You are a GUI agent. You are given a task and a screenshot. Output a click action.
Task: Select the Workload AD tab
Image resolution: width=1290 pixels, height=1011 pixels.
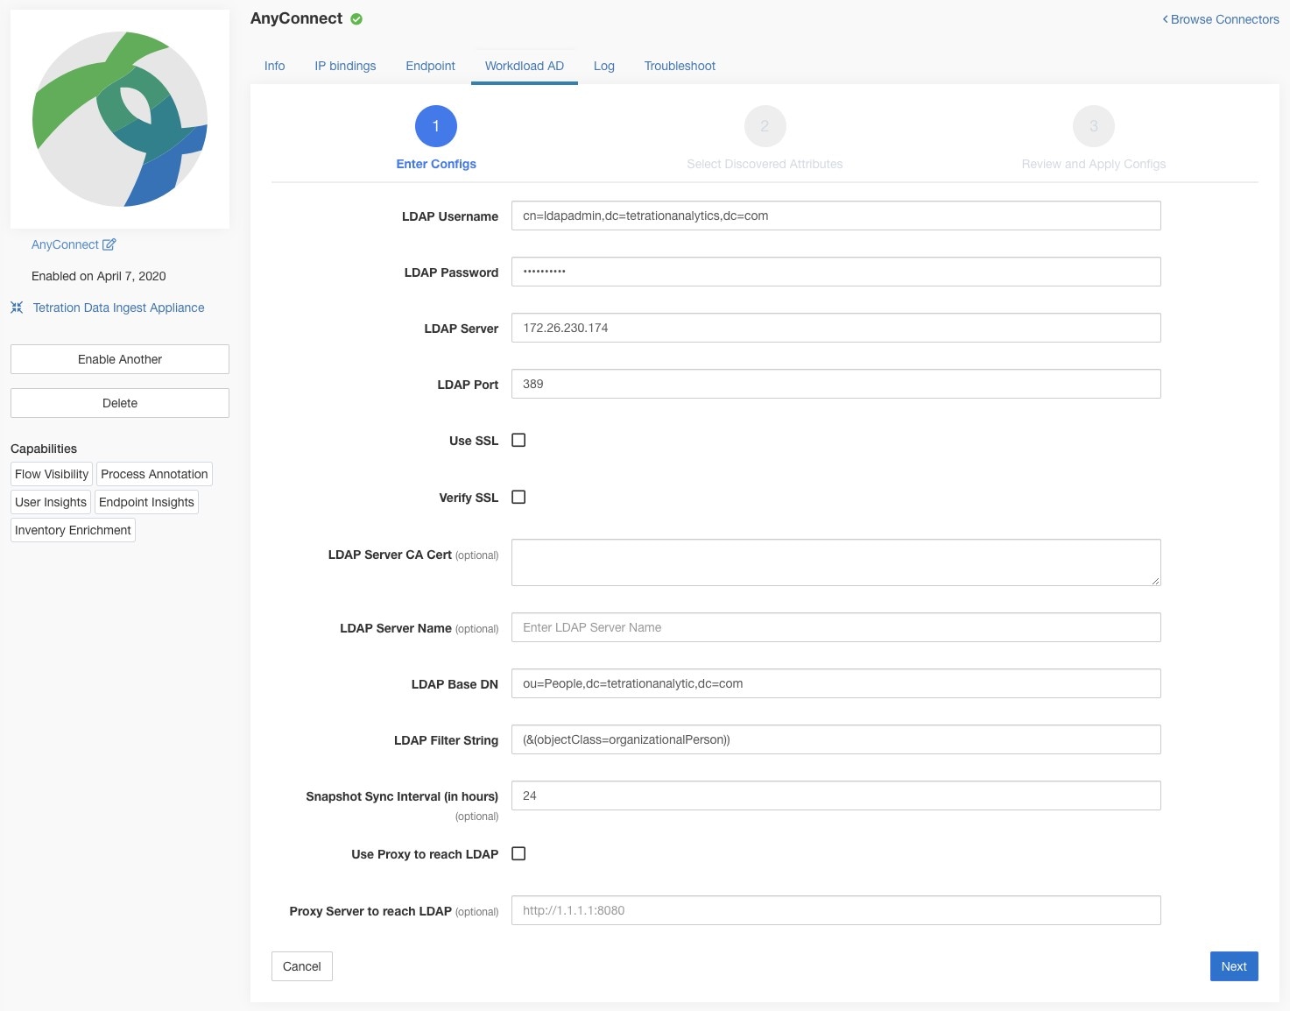525,66
